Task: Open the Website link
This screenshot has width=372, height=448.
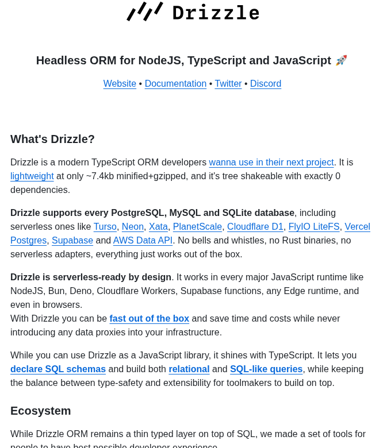Action: pos(120,84)
